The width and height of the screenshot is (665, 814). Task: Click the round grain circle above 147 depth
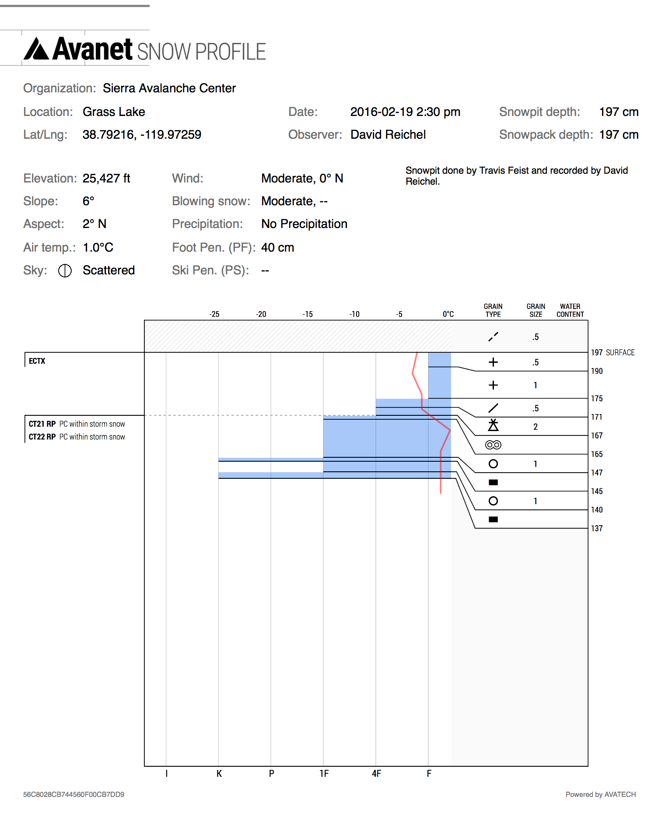pos(493,464)
